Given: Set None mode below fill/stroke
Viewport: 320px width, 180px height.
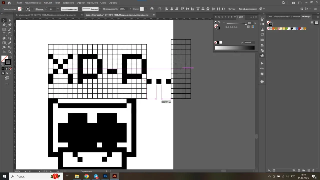Looking at the screenshot, I should [x=10, y=68].
